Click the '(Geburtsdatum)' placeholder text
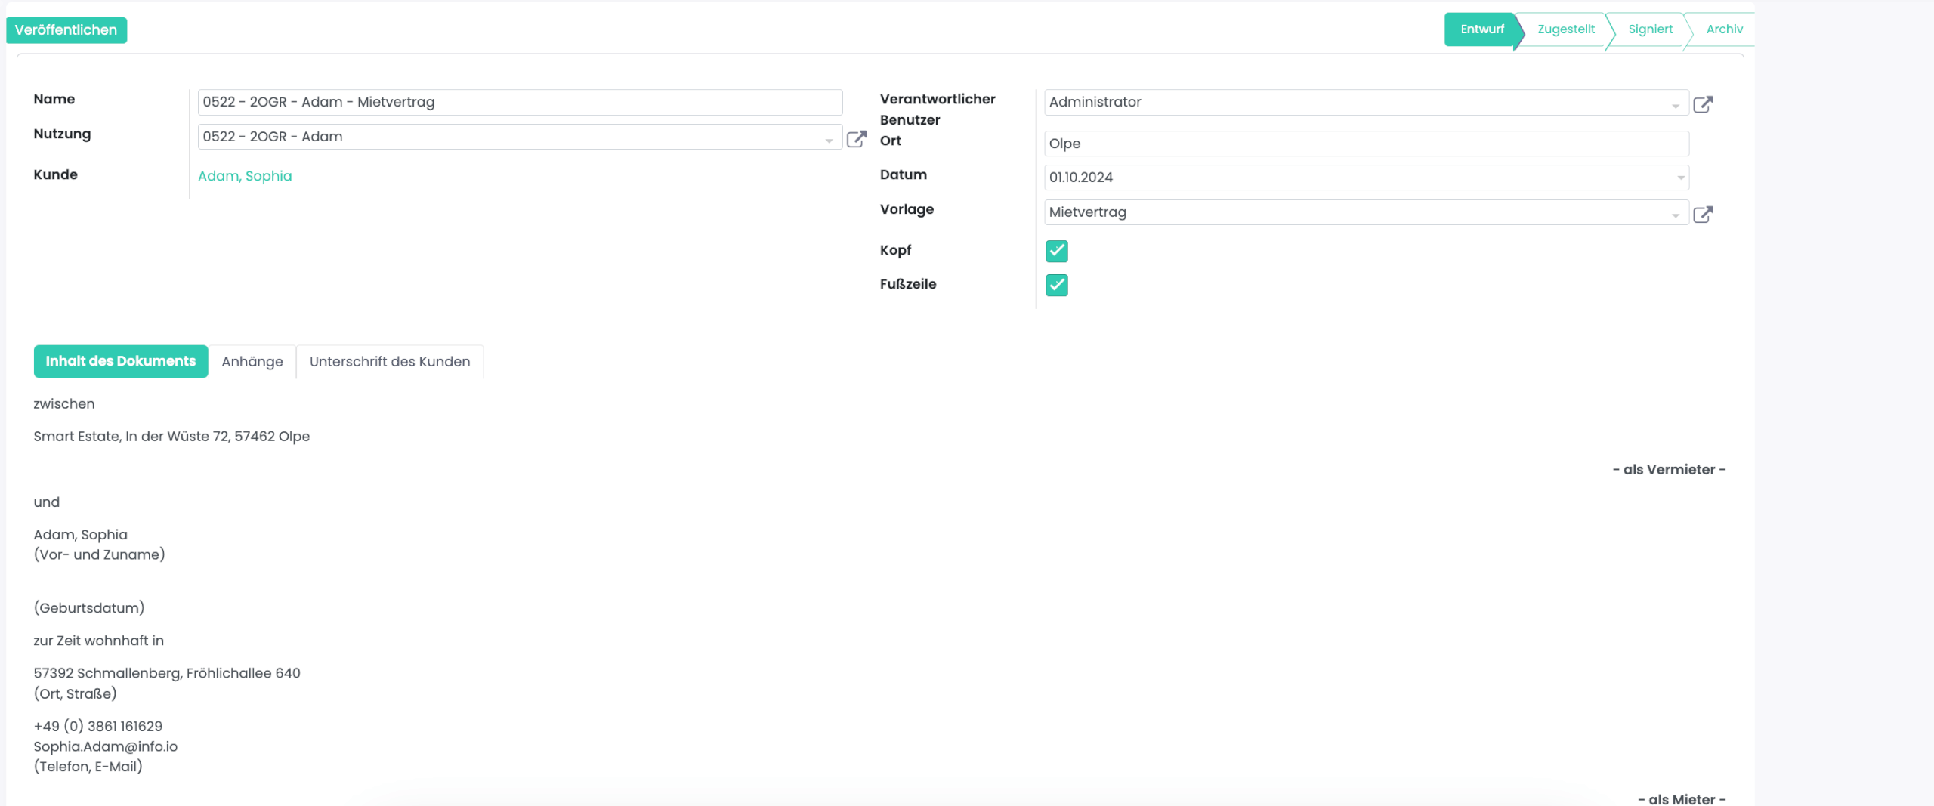Image resolution: width=1934 pixels, height=806 pixels. point(89,608)
